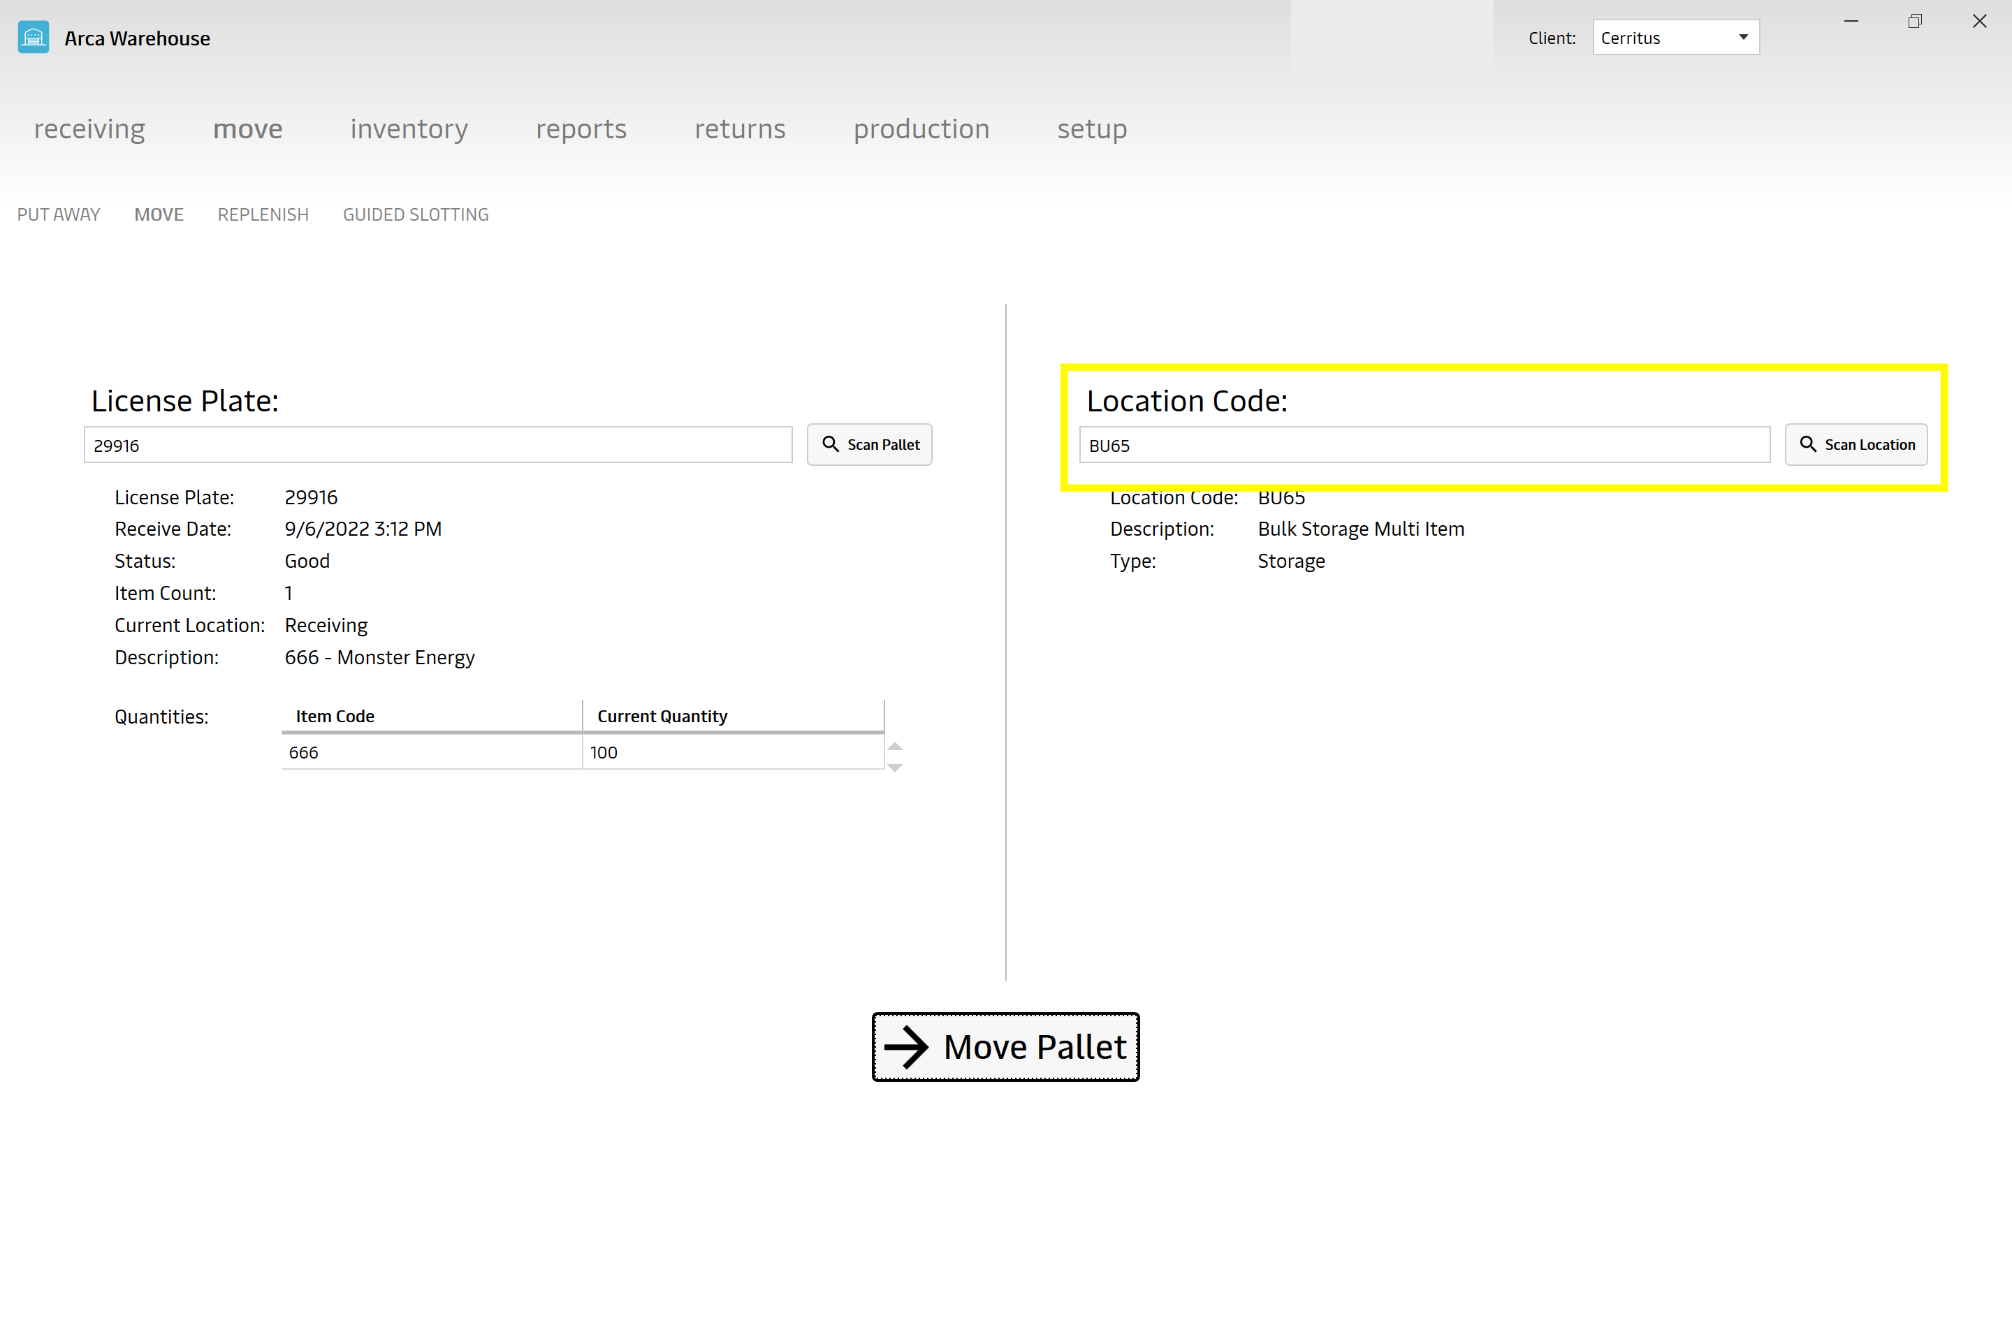Click the Current Location value Receiving
The width and height of the screenshot is (2012, 1341).
pos(326,626)
